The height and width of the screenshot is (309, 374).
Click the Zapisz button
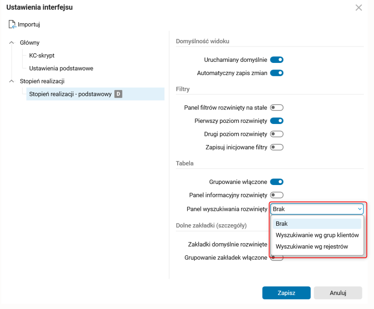coord(286,293)
